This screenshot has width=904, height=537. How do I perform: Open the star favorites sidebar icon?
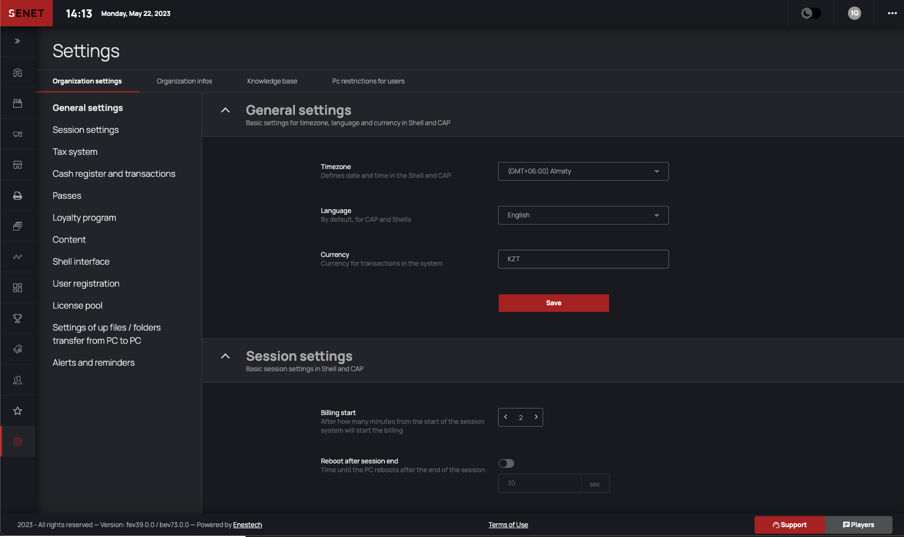(18, 411)
